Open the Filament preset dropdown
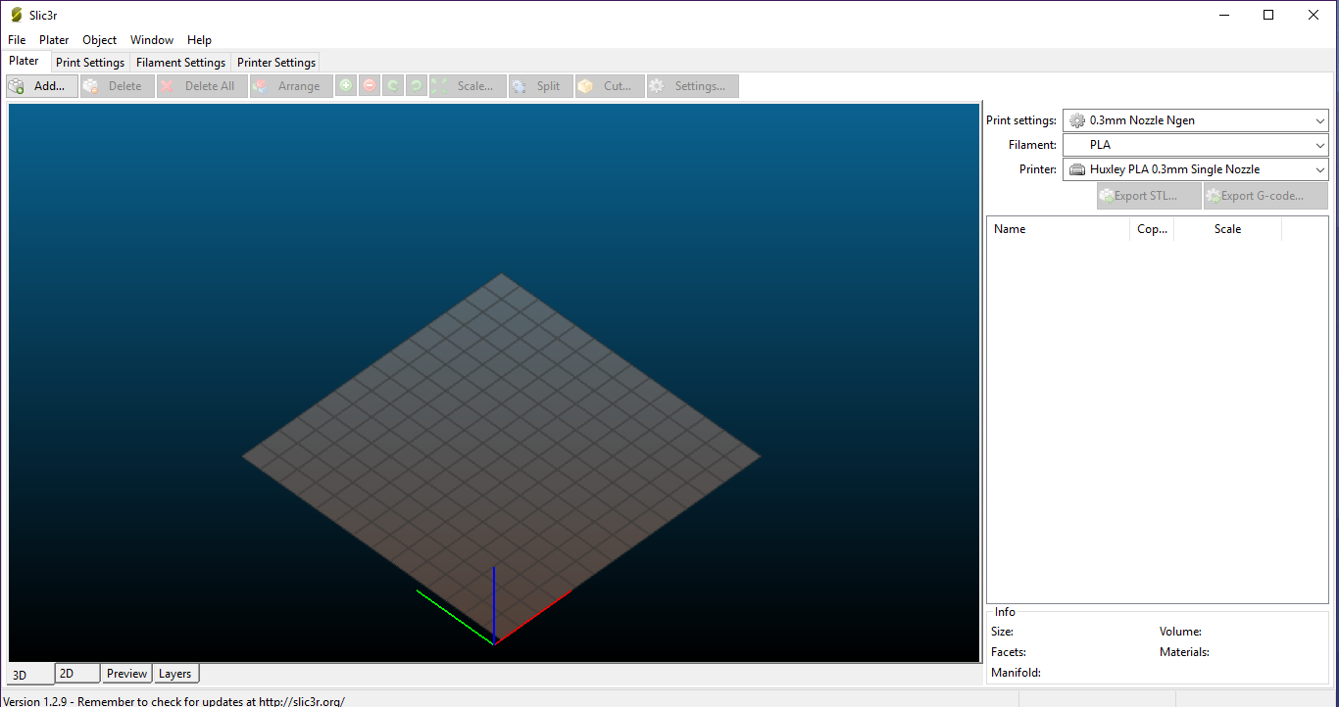 tap(1196, 145)
